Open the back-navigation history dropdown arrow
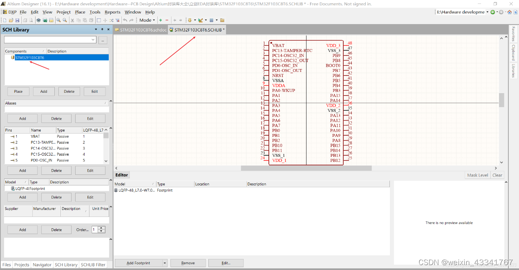 (x=497, y=12)
